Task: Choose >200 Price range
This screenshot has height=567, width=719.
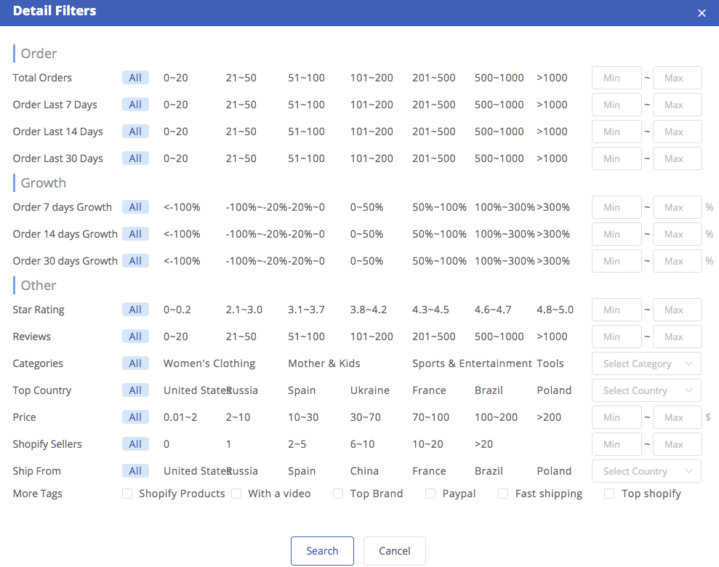Action: [549, 417]
